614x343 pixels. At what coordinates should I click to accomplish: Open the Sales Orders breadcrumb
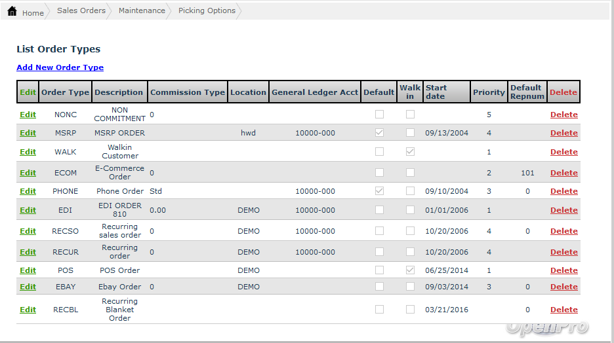pos(81,11)
